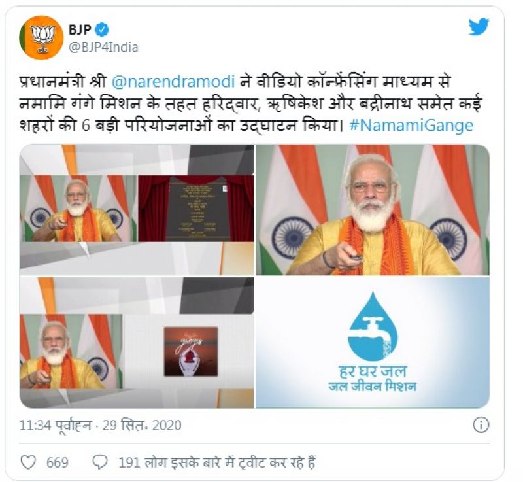Open the @narendramodi mention link

click(173, 82)
